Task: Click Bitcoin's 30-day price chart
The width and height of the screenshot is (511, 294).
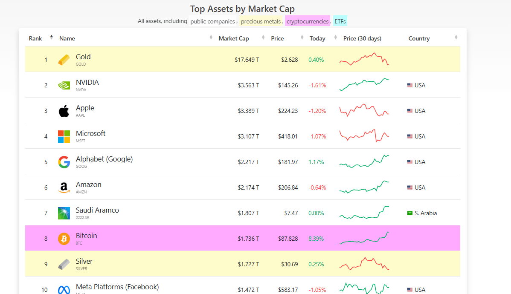Action: (364, 238)
